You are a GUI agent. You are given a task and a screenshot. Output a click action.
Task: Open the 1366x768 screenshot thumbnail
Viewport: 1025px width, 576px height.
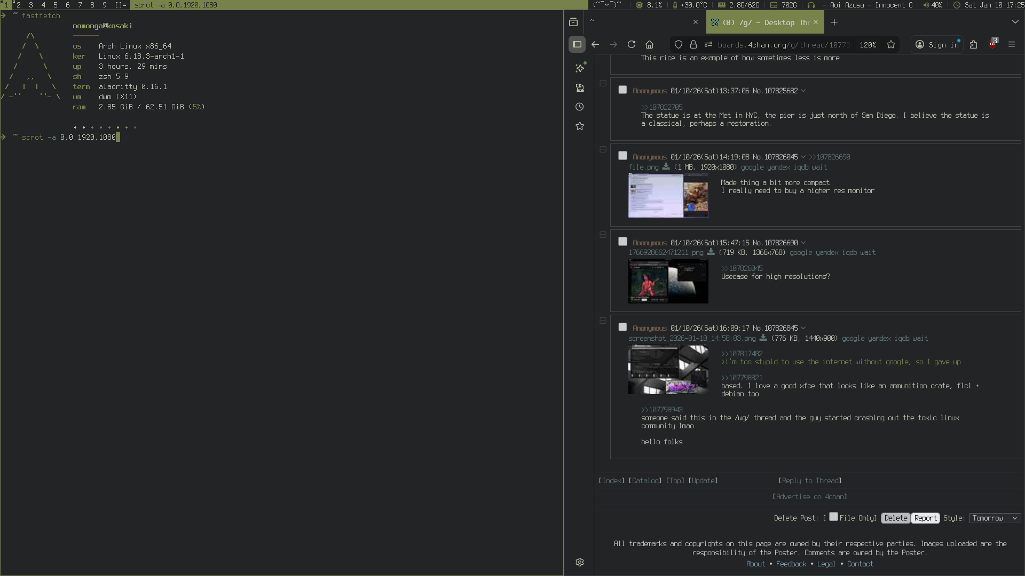click(668, 281)
